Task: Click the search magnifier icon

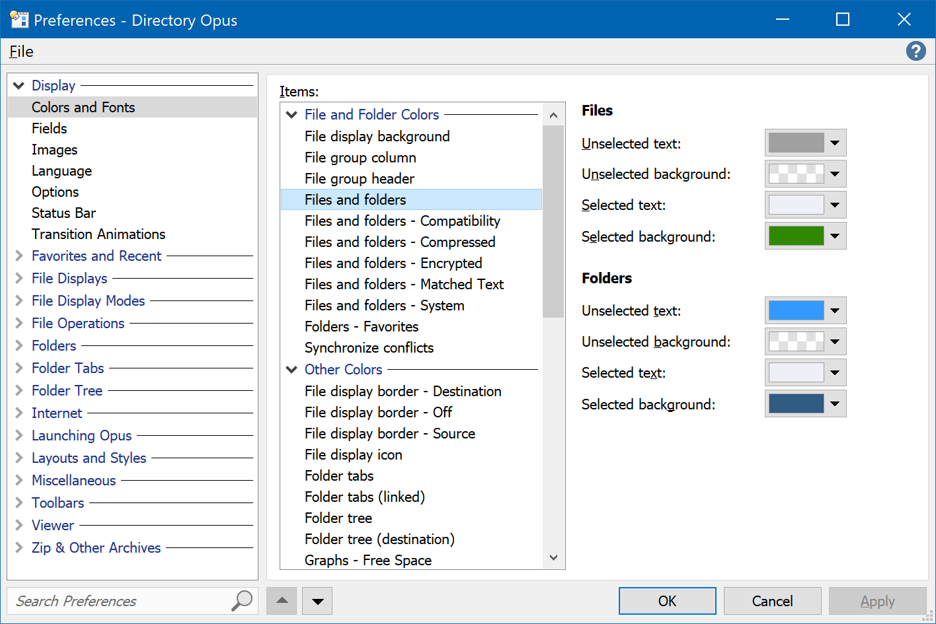Action: point(242,600)
